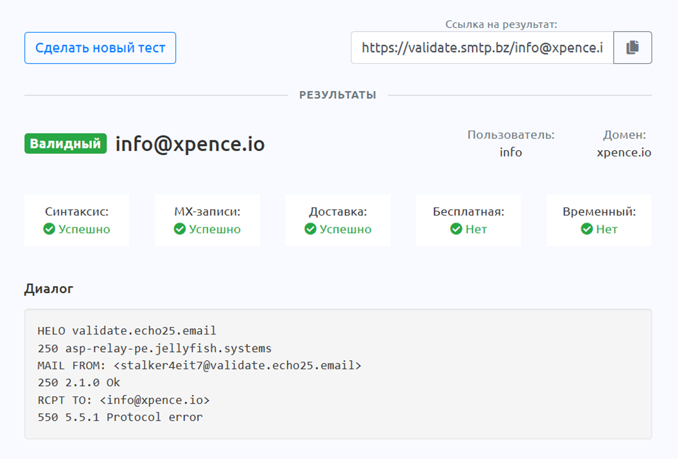Click the РЕЗУЛЬТАТЫ section divider label
Image resolution: width=678 pixels, height=459 pixels.
pyautogui.click(x=338, y=95)
